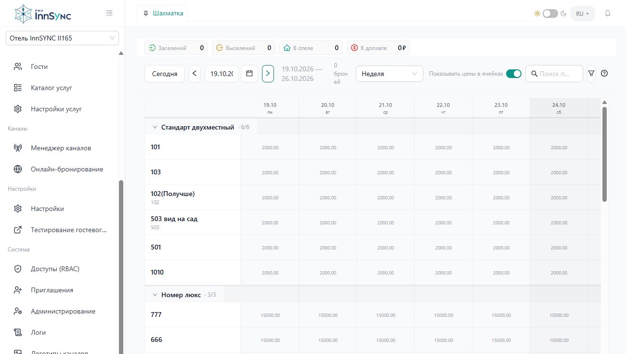Click room 1010 row label
626x354 pixels.
pyautogui.click(x=193, y=273)
